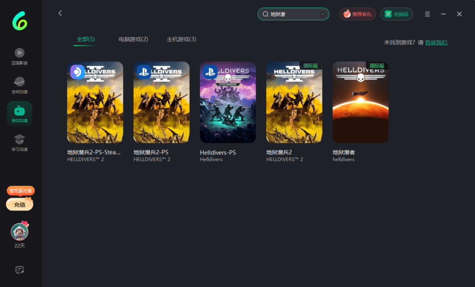Click the 告诉我们 link
The height and width of the screenshot is (287, 475).
click(436, 43)
